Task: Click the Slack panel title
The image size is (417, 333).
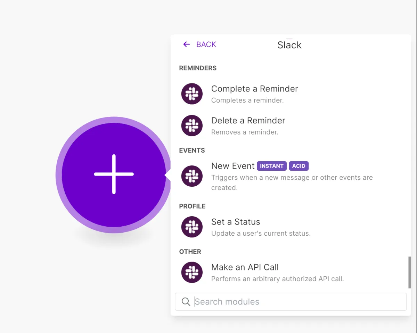Action: pyautogui.click(x=289, y=45)
